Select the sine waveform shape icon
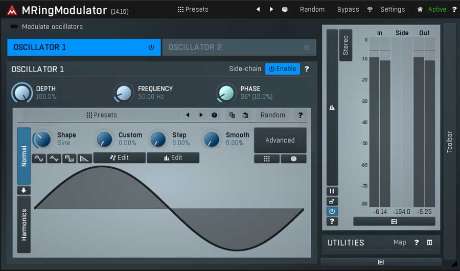The width and height of the screenshot is (460, 271). tap(39, 159)
